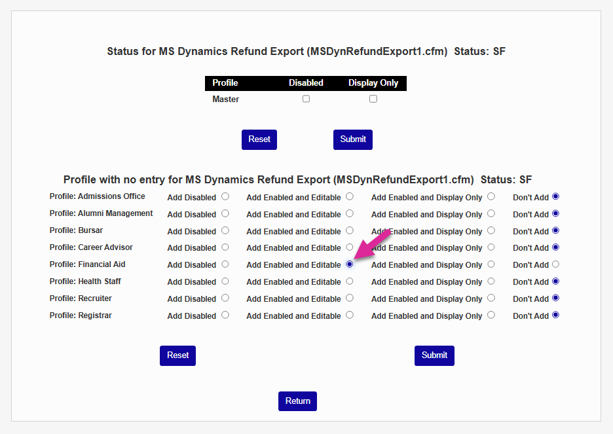Submit the profile entry form at bottom

point(434,355)
